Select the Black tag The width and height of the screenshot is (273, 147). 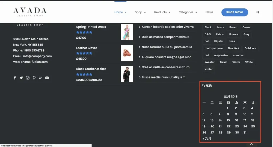click(x=208, y=27)
